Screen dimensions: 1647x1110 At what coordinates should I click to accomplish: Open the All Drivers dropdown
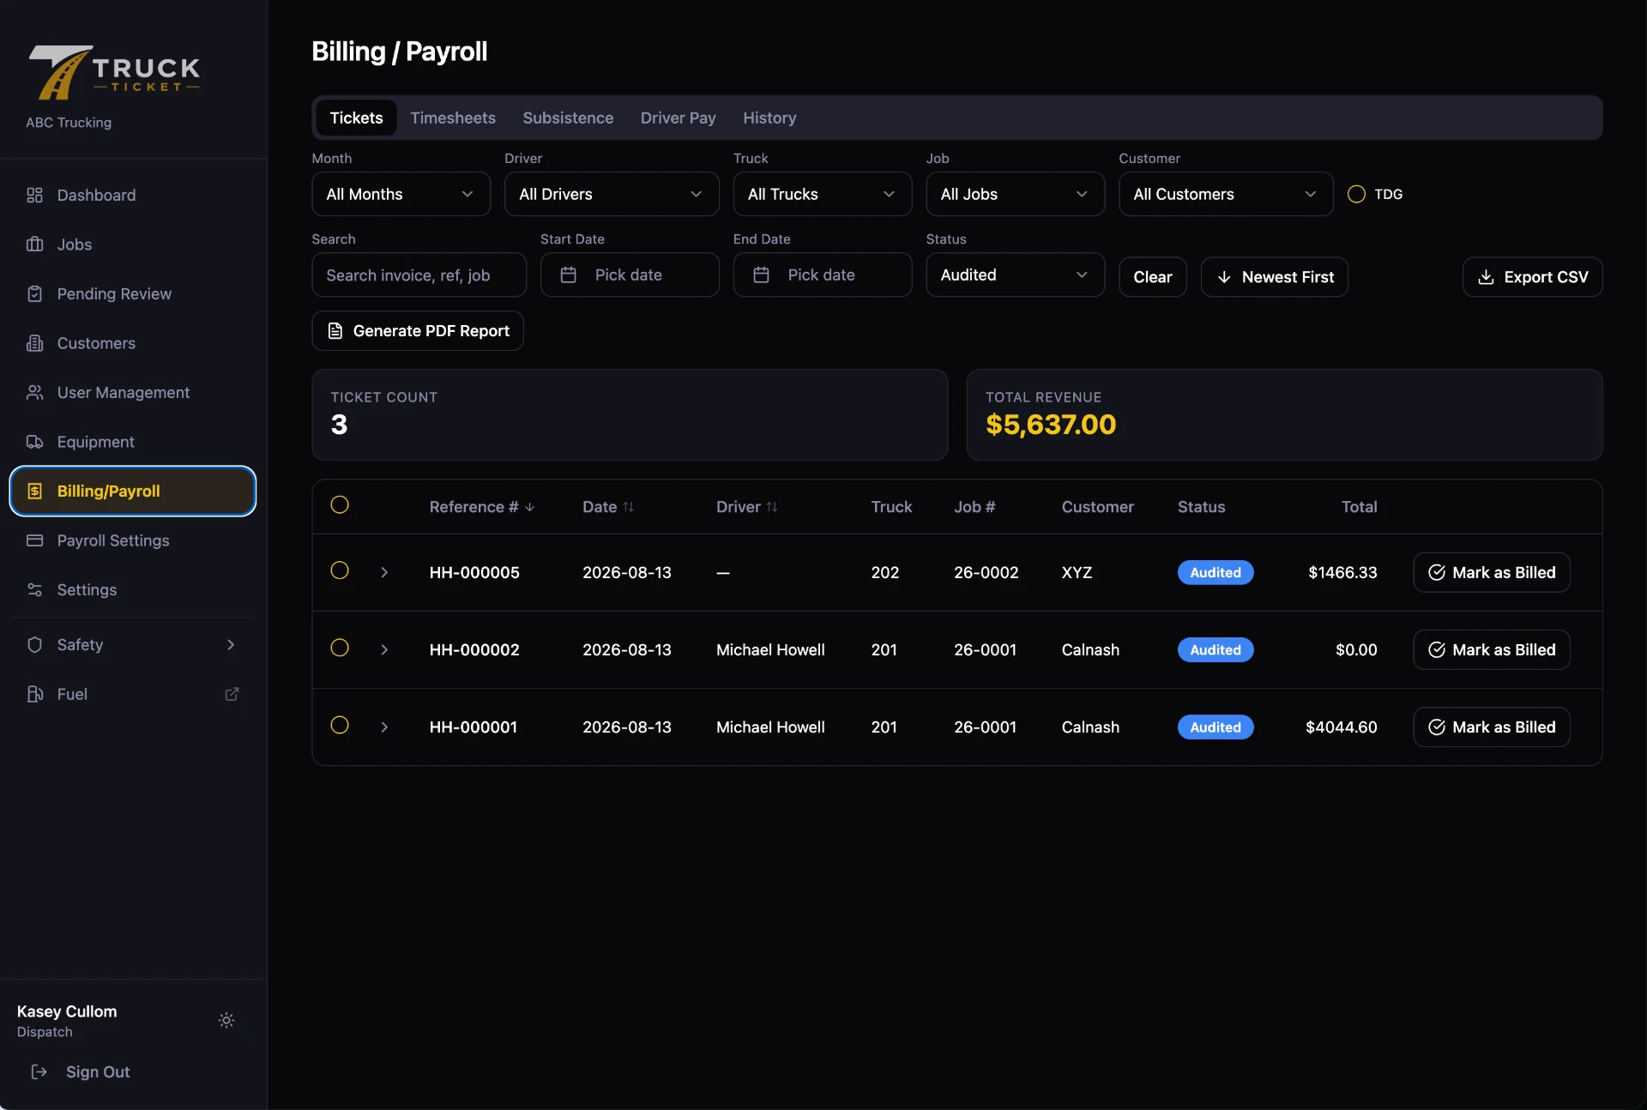612,194
